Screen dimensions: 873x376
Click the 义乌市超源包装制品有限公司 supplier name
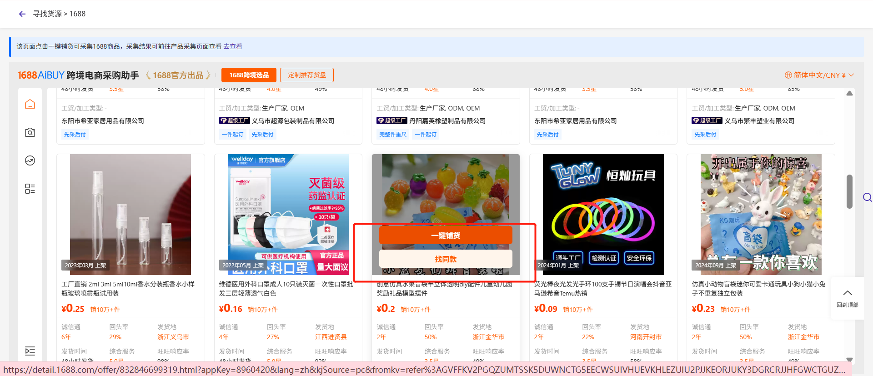coord(293,121)
